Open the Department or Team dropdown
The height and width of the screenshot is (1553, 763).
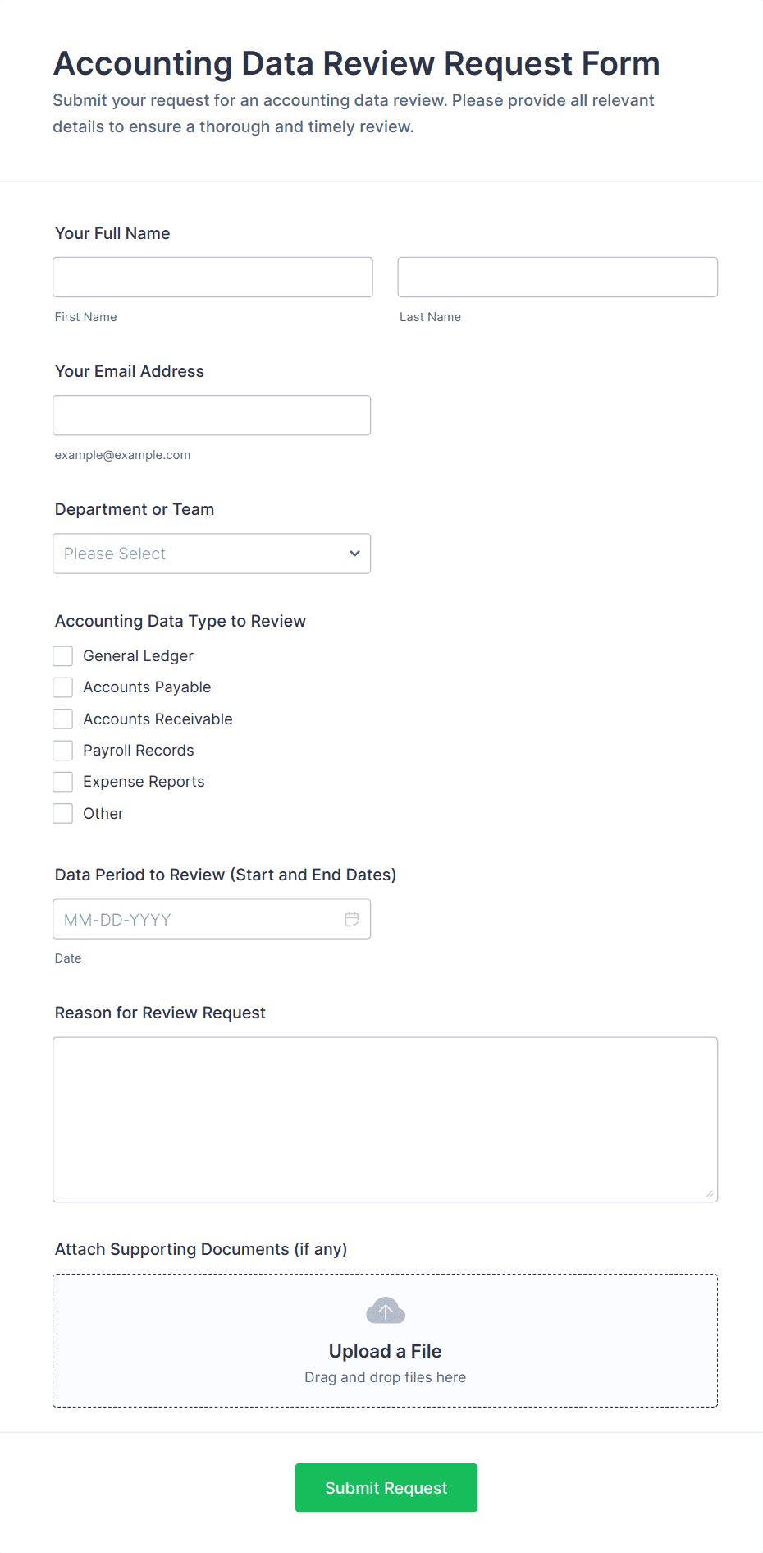tap(212, 554)
